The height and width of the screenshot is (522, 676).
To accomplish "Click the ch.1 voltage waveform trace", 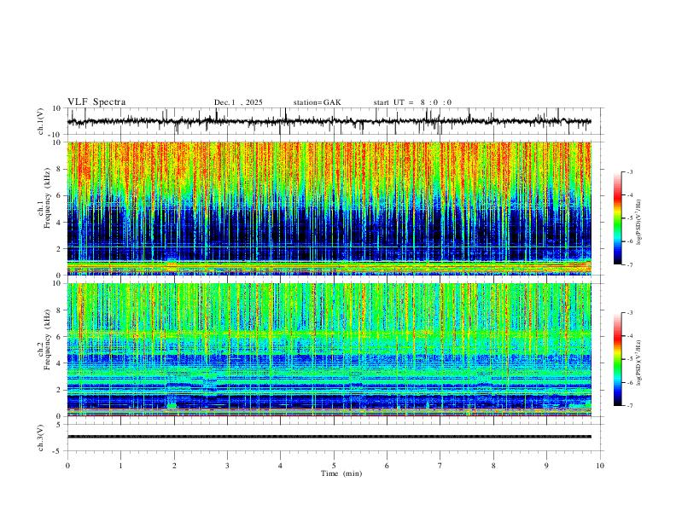I will click(x=329, y=121).
